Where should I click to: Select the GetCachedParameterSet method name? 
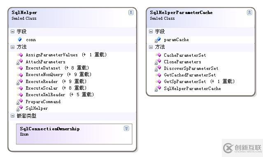click(x=190, y=75)
